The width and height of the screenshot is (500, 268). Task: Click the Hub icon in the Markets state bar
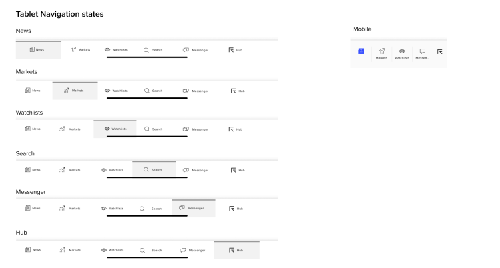coord(233,91)
